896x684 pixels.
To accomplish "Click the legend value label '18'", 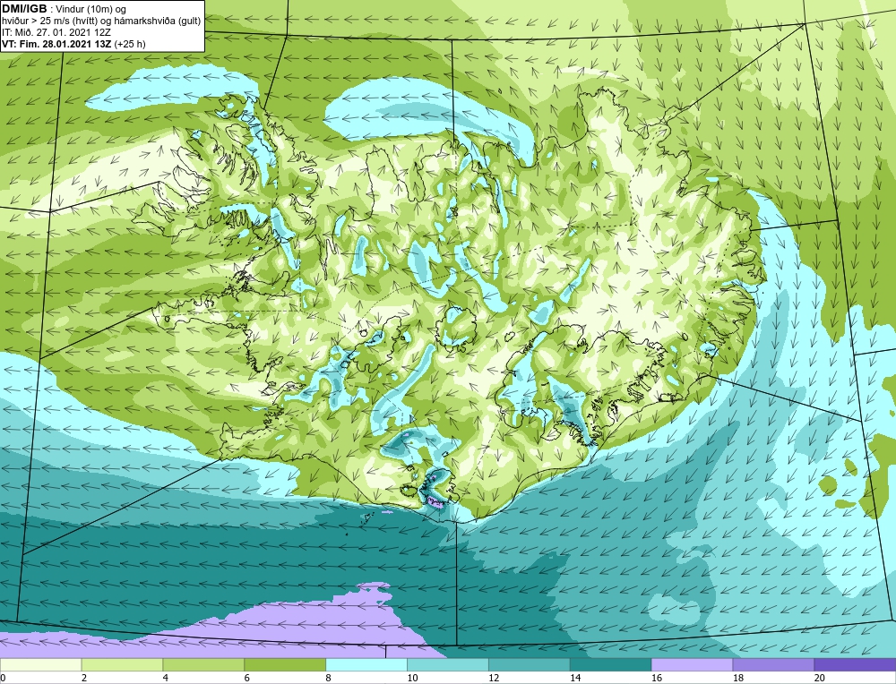I will pos(737,678).
